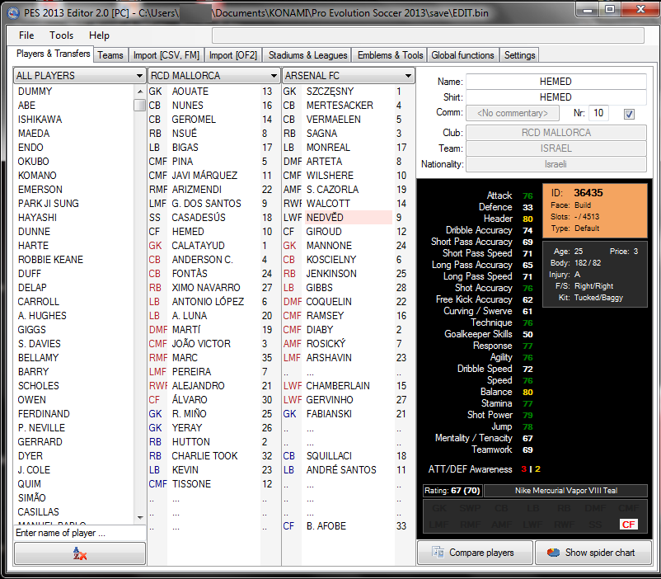
Task: Click the Nike Mercurial Vapor VIII Teal boots field
Action: point(565,491)
